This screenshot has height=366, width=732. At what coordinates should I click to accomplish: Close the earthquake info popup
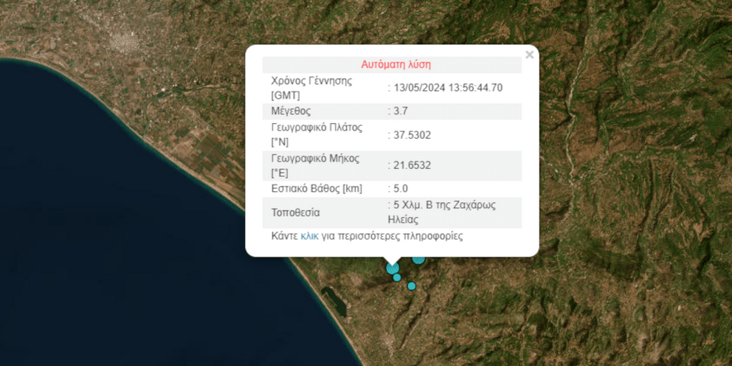coord(529,55)
